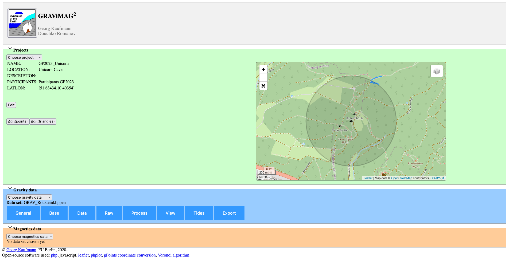Screen dimensions: 509x260
Task: Zoom out on the map
Action: [x=263, y=78]
